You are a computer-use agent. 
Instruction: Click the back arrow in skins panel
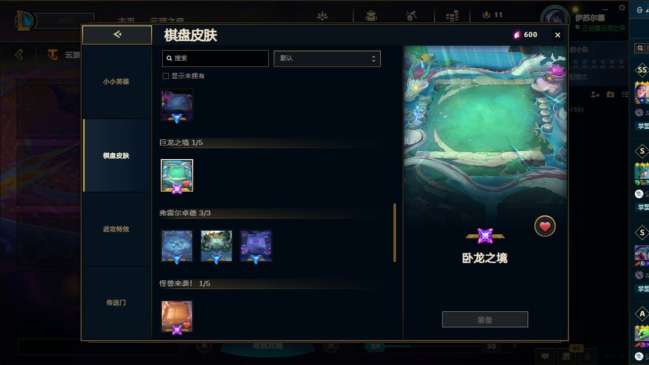[x=117, y=34]
